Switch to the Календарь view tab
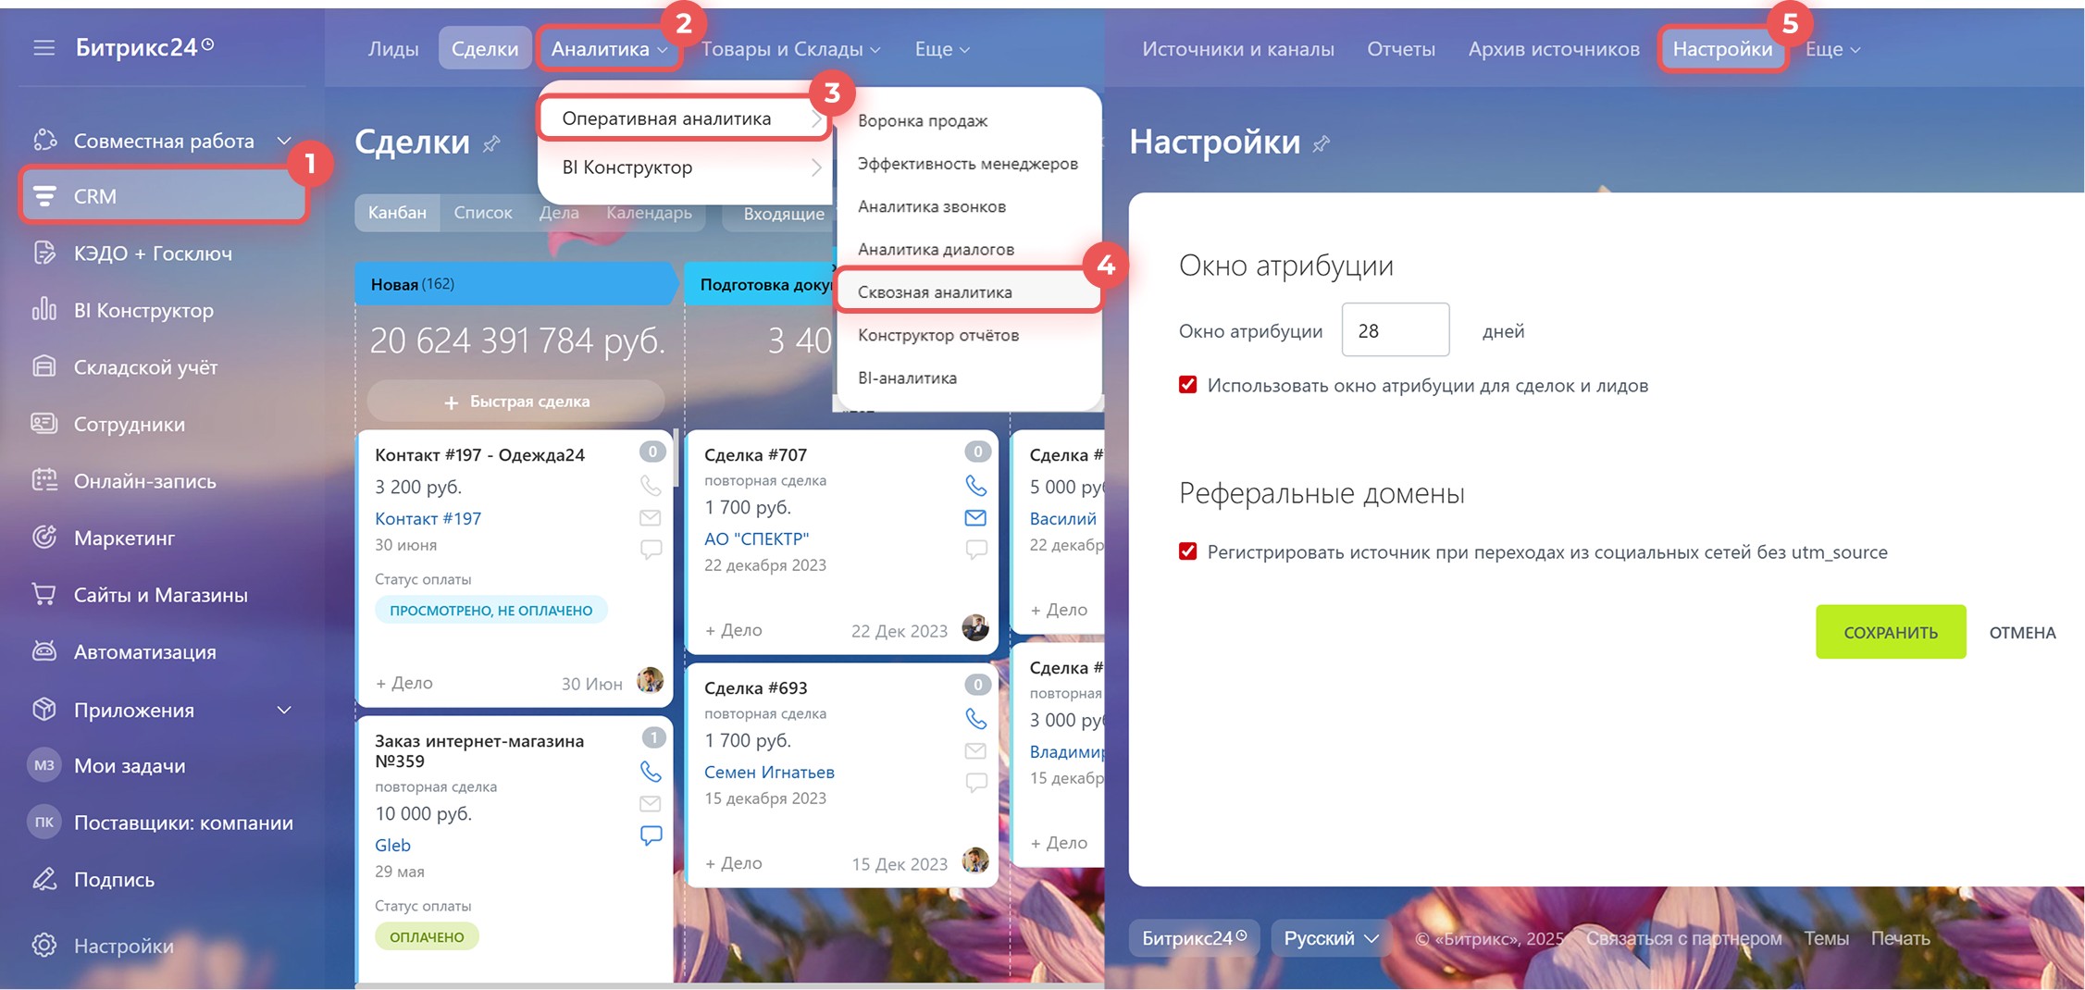The width and height of the screenshot is (2085, 990). pyautogui.click(x=649, y=213)
